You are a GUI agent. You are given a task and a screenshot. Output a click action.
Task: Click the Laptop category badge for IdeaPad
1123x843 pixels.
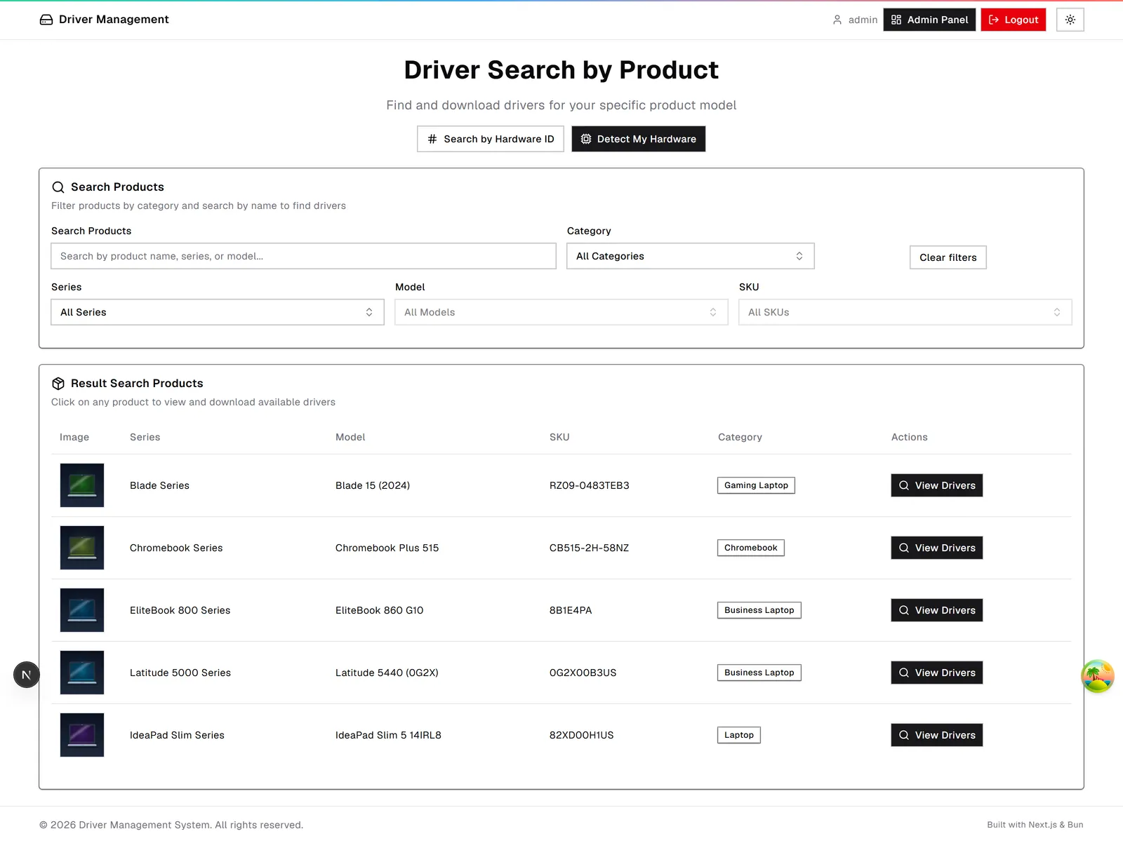[738, 735]
